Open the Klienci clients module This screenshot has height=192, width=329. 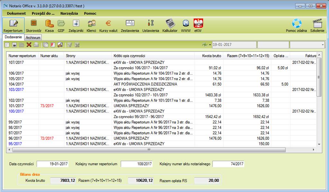tap(91, 25)
